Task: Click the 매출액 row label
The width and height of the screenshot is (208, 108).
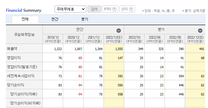Action: 12,49
